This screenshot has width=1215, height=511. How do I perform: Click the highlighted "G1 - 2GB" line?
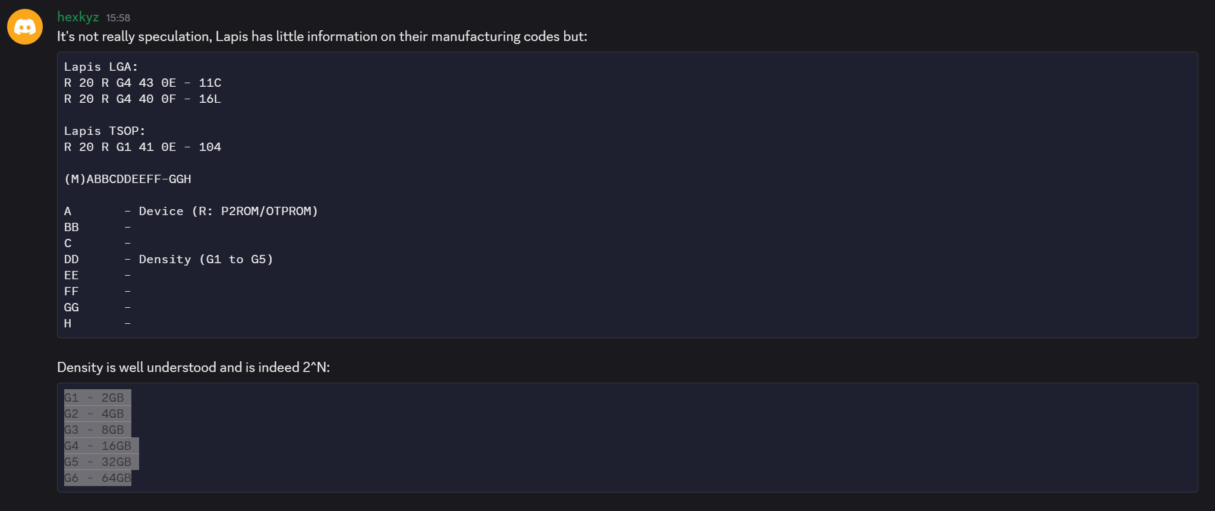click(x=95, y=398)
